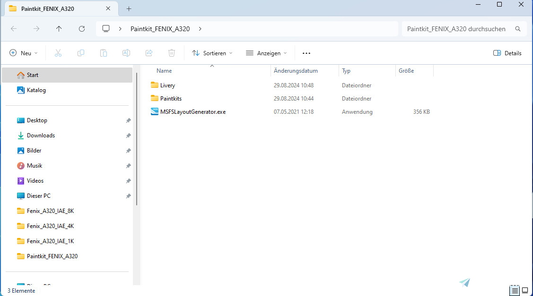Open the three-dot more options menu
The image size is (533, 296).
(306, 53)
